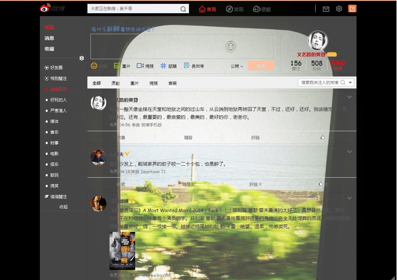Select 时事 group in sidebar
Screen dimensions: 397x280
tap(54, 143)
